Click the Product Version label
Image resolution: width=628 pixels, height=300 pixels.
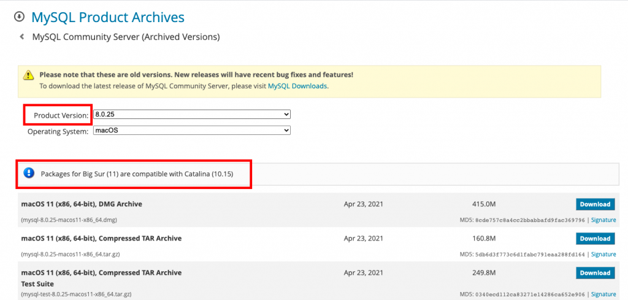(x=61, y=115)
